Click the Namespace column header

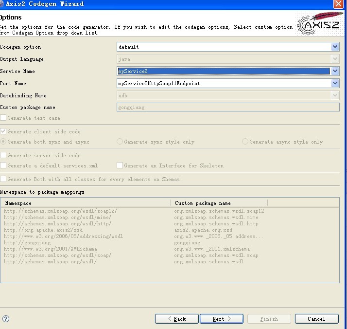click(86, 203)
